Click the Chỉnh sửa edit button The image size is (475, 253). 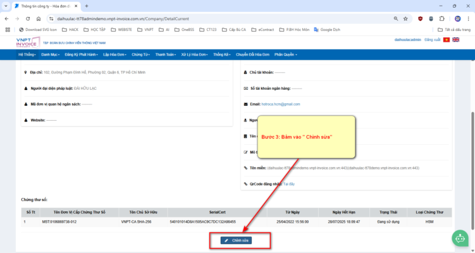pos(236,240)
